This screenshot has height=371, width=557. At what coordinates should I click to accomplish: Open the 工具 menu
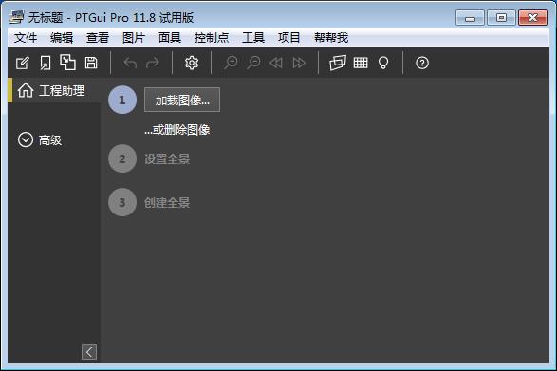(x=253, y=37)
